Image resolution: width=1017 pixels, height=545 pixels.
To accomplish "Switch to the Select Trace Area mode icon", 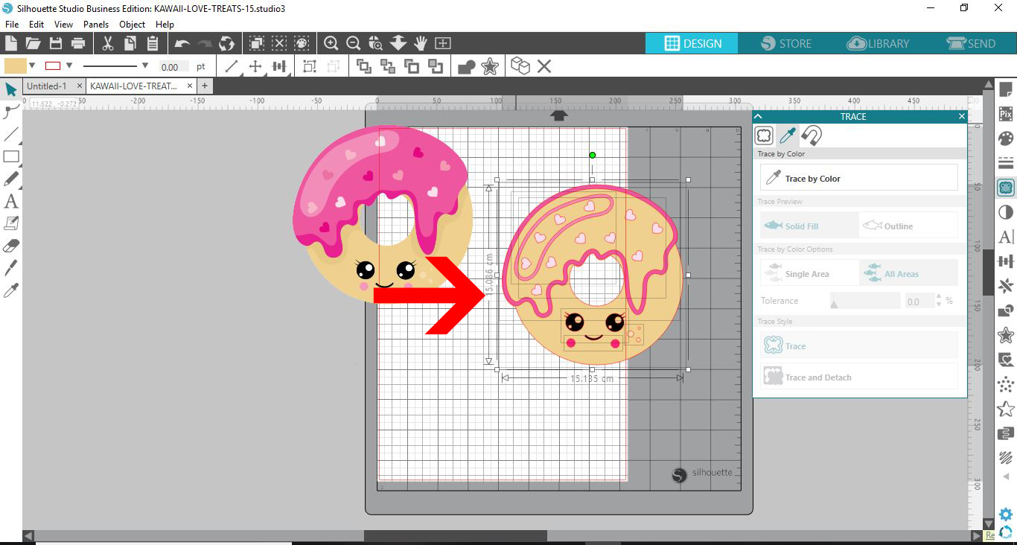I will [764, 136].
